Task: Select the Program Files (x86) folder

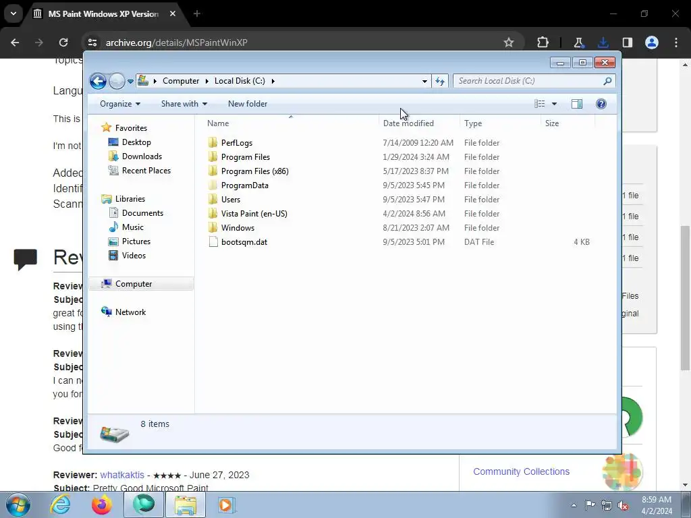Action: point(254,171)
